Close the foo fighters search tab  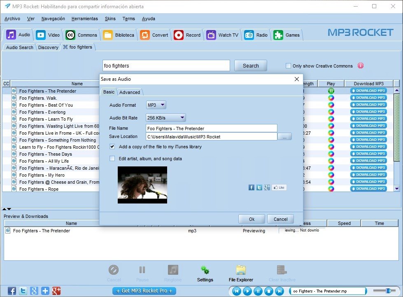pos(65,47)
